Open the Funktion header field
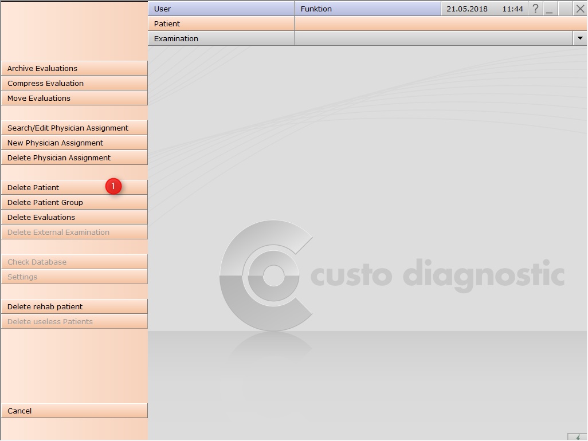This screenshot has height=441, width=588. coord(368,9)
